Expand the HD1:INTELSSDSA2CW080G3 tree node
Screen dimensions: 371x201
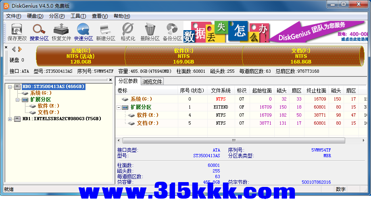click(10, 119)
